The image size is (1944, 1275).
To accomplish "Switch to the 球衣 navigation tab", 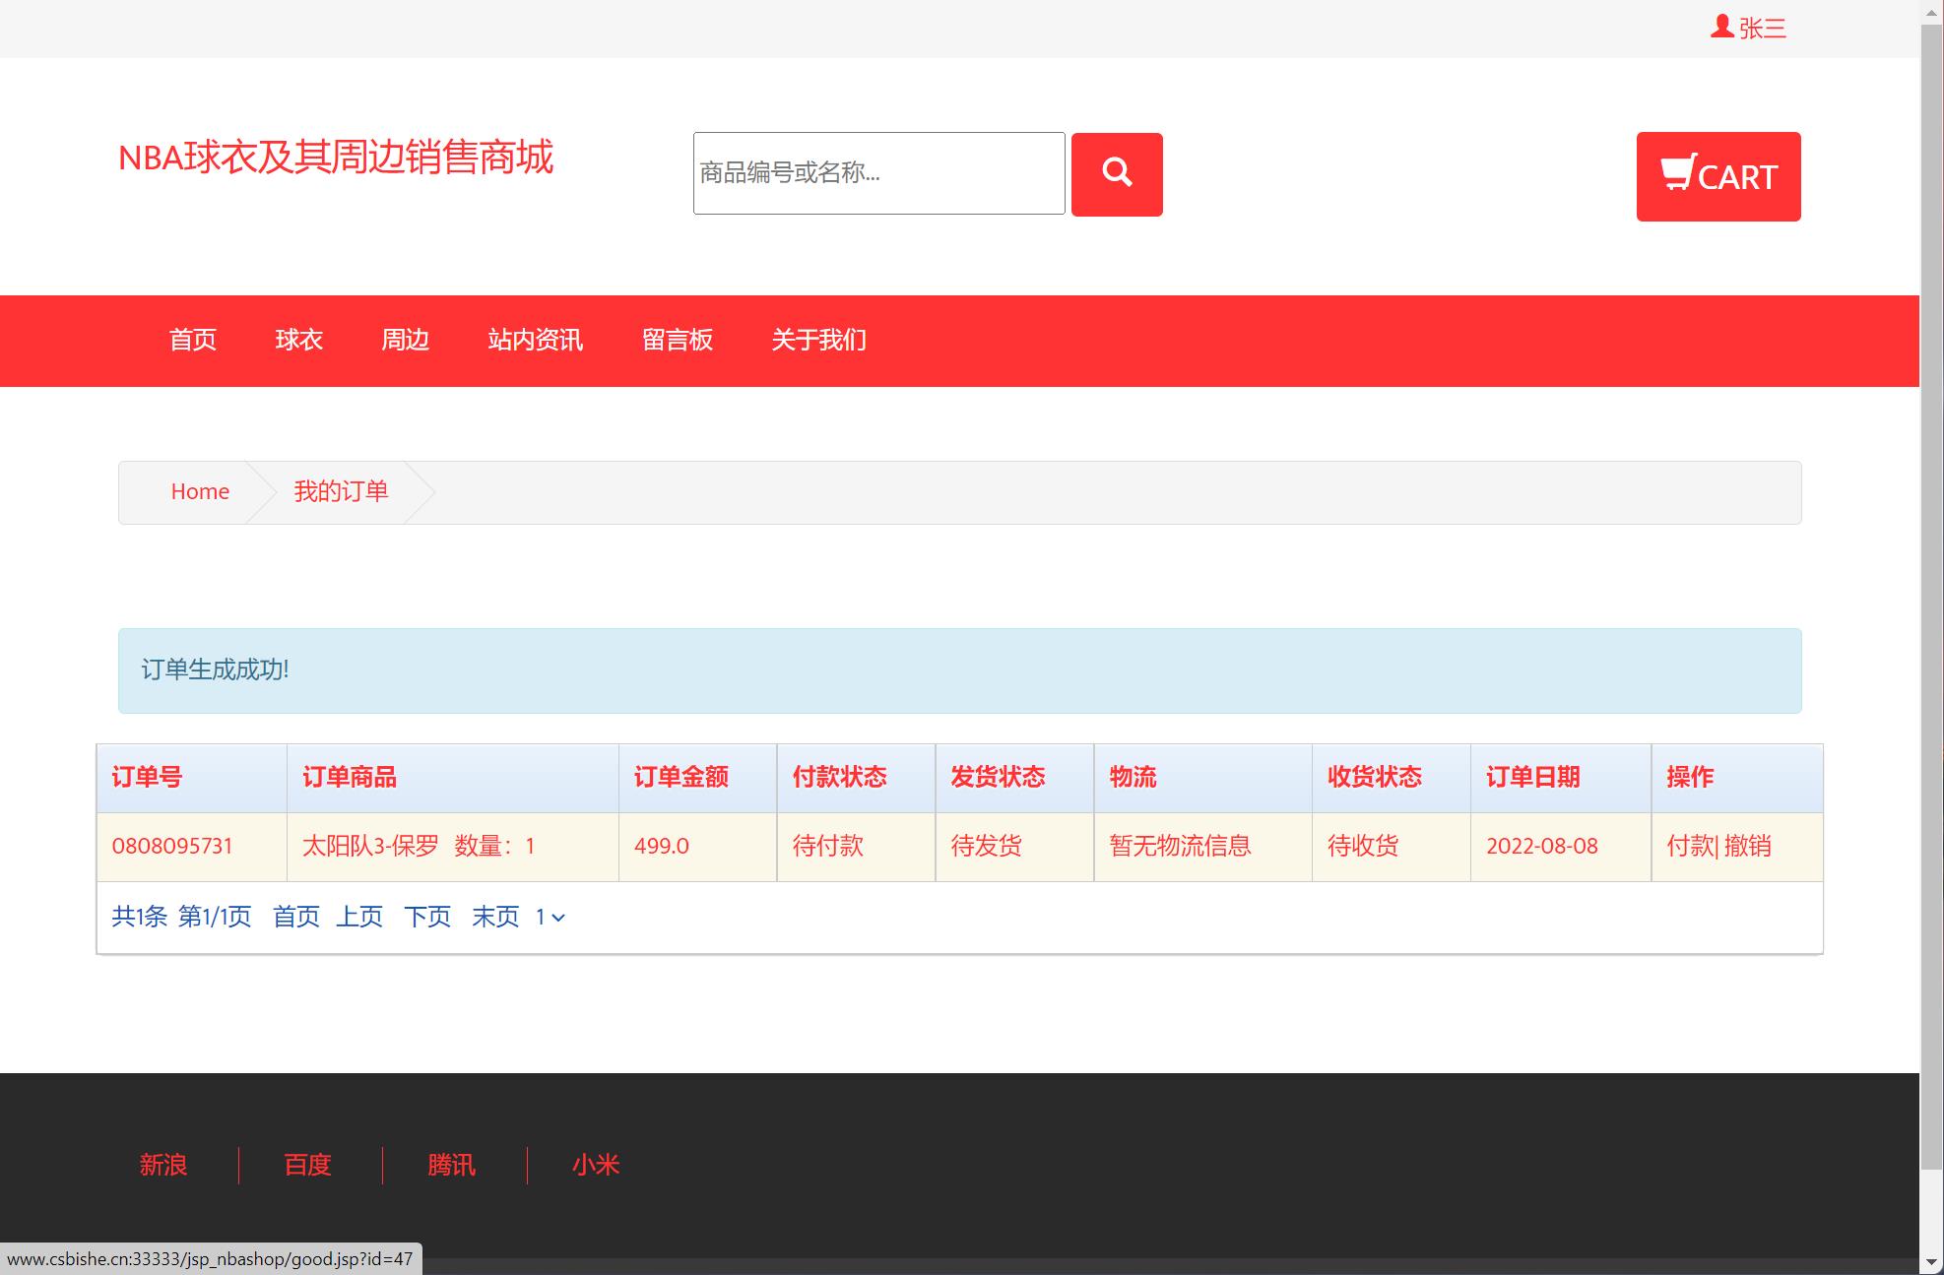I will coord(299,340).
